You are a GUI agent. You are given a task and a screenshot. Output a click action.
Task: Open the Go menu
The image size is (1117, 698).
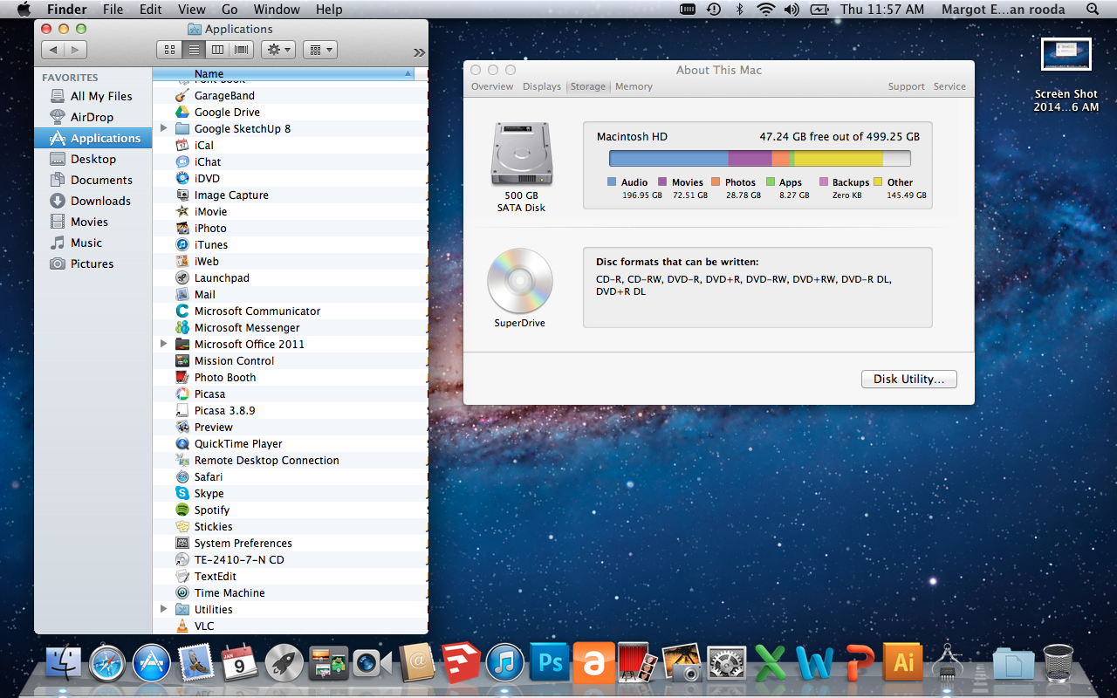pyautogui.click(x=230, y=10)
